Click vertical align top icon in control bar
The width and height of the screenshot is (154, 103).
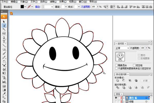point(131,7)
